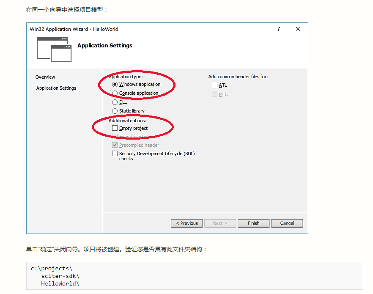The height and width of the screenshot is (294, 373).
Task: Select the Console application option
Action: tap(115, 93)
